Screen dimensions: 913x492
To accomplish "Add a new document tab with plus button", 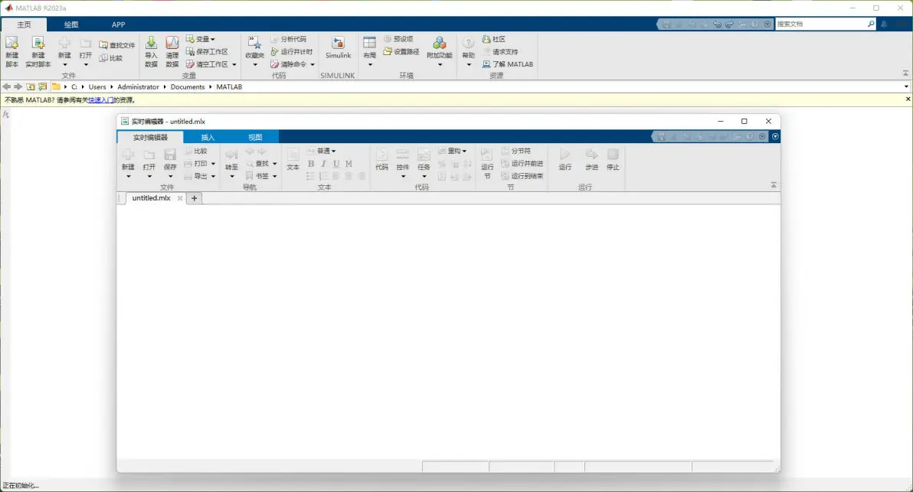I will [194, 198].
